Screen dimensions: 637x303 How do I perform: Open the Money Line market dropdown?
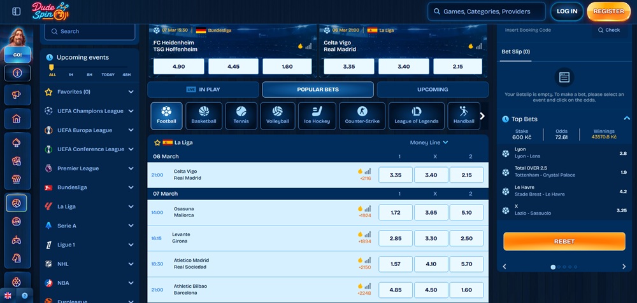pos(429,143)
